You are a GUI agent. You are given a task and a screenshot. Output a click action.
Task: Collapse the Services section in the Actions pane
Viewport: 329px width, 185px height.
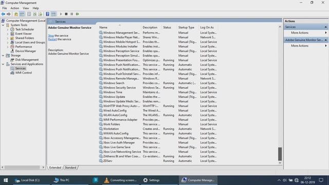pos(325,27)
